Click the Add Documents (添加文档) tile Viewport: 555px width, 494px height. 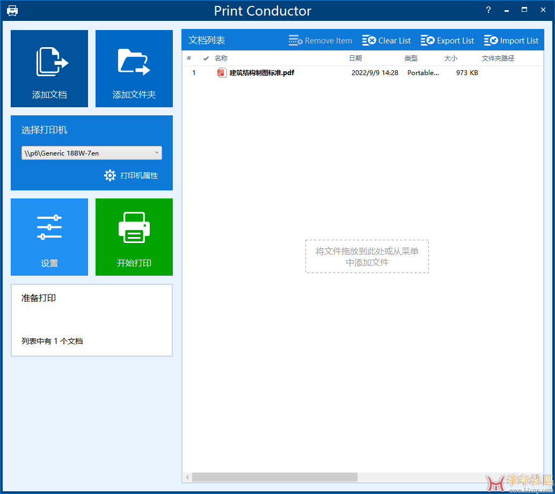coord(49,69)
